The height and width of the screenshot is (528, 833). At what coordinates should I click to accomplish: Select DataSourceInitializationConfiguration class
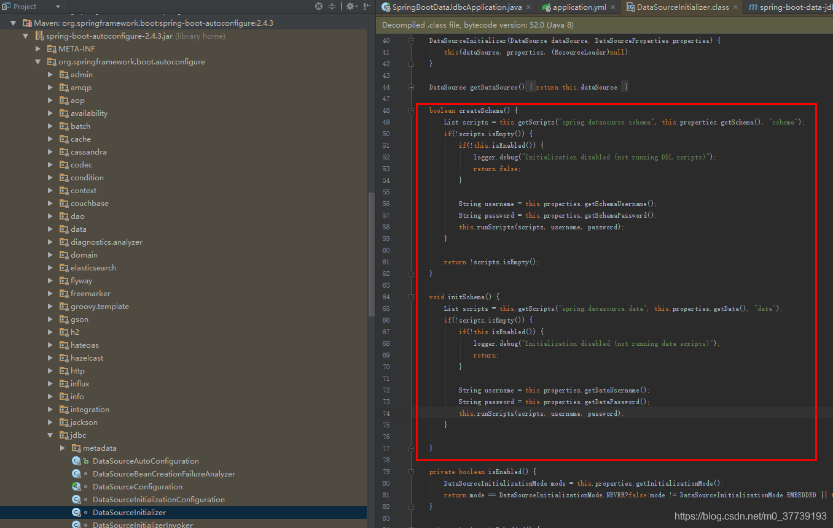point(158,500)
